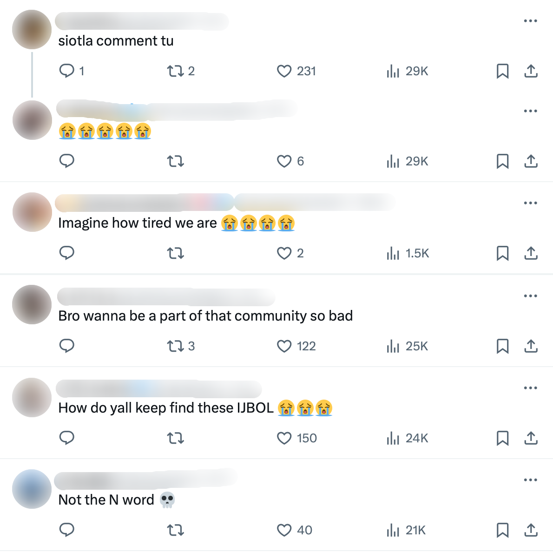Screen dimensions: 553x552
Task: Open profile picture beside "Imagine how tired we are"
Action: click(x=32, y=212)
